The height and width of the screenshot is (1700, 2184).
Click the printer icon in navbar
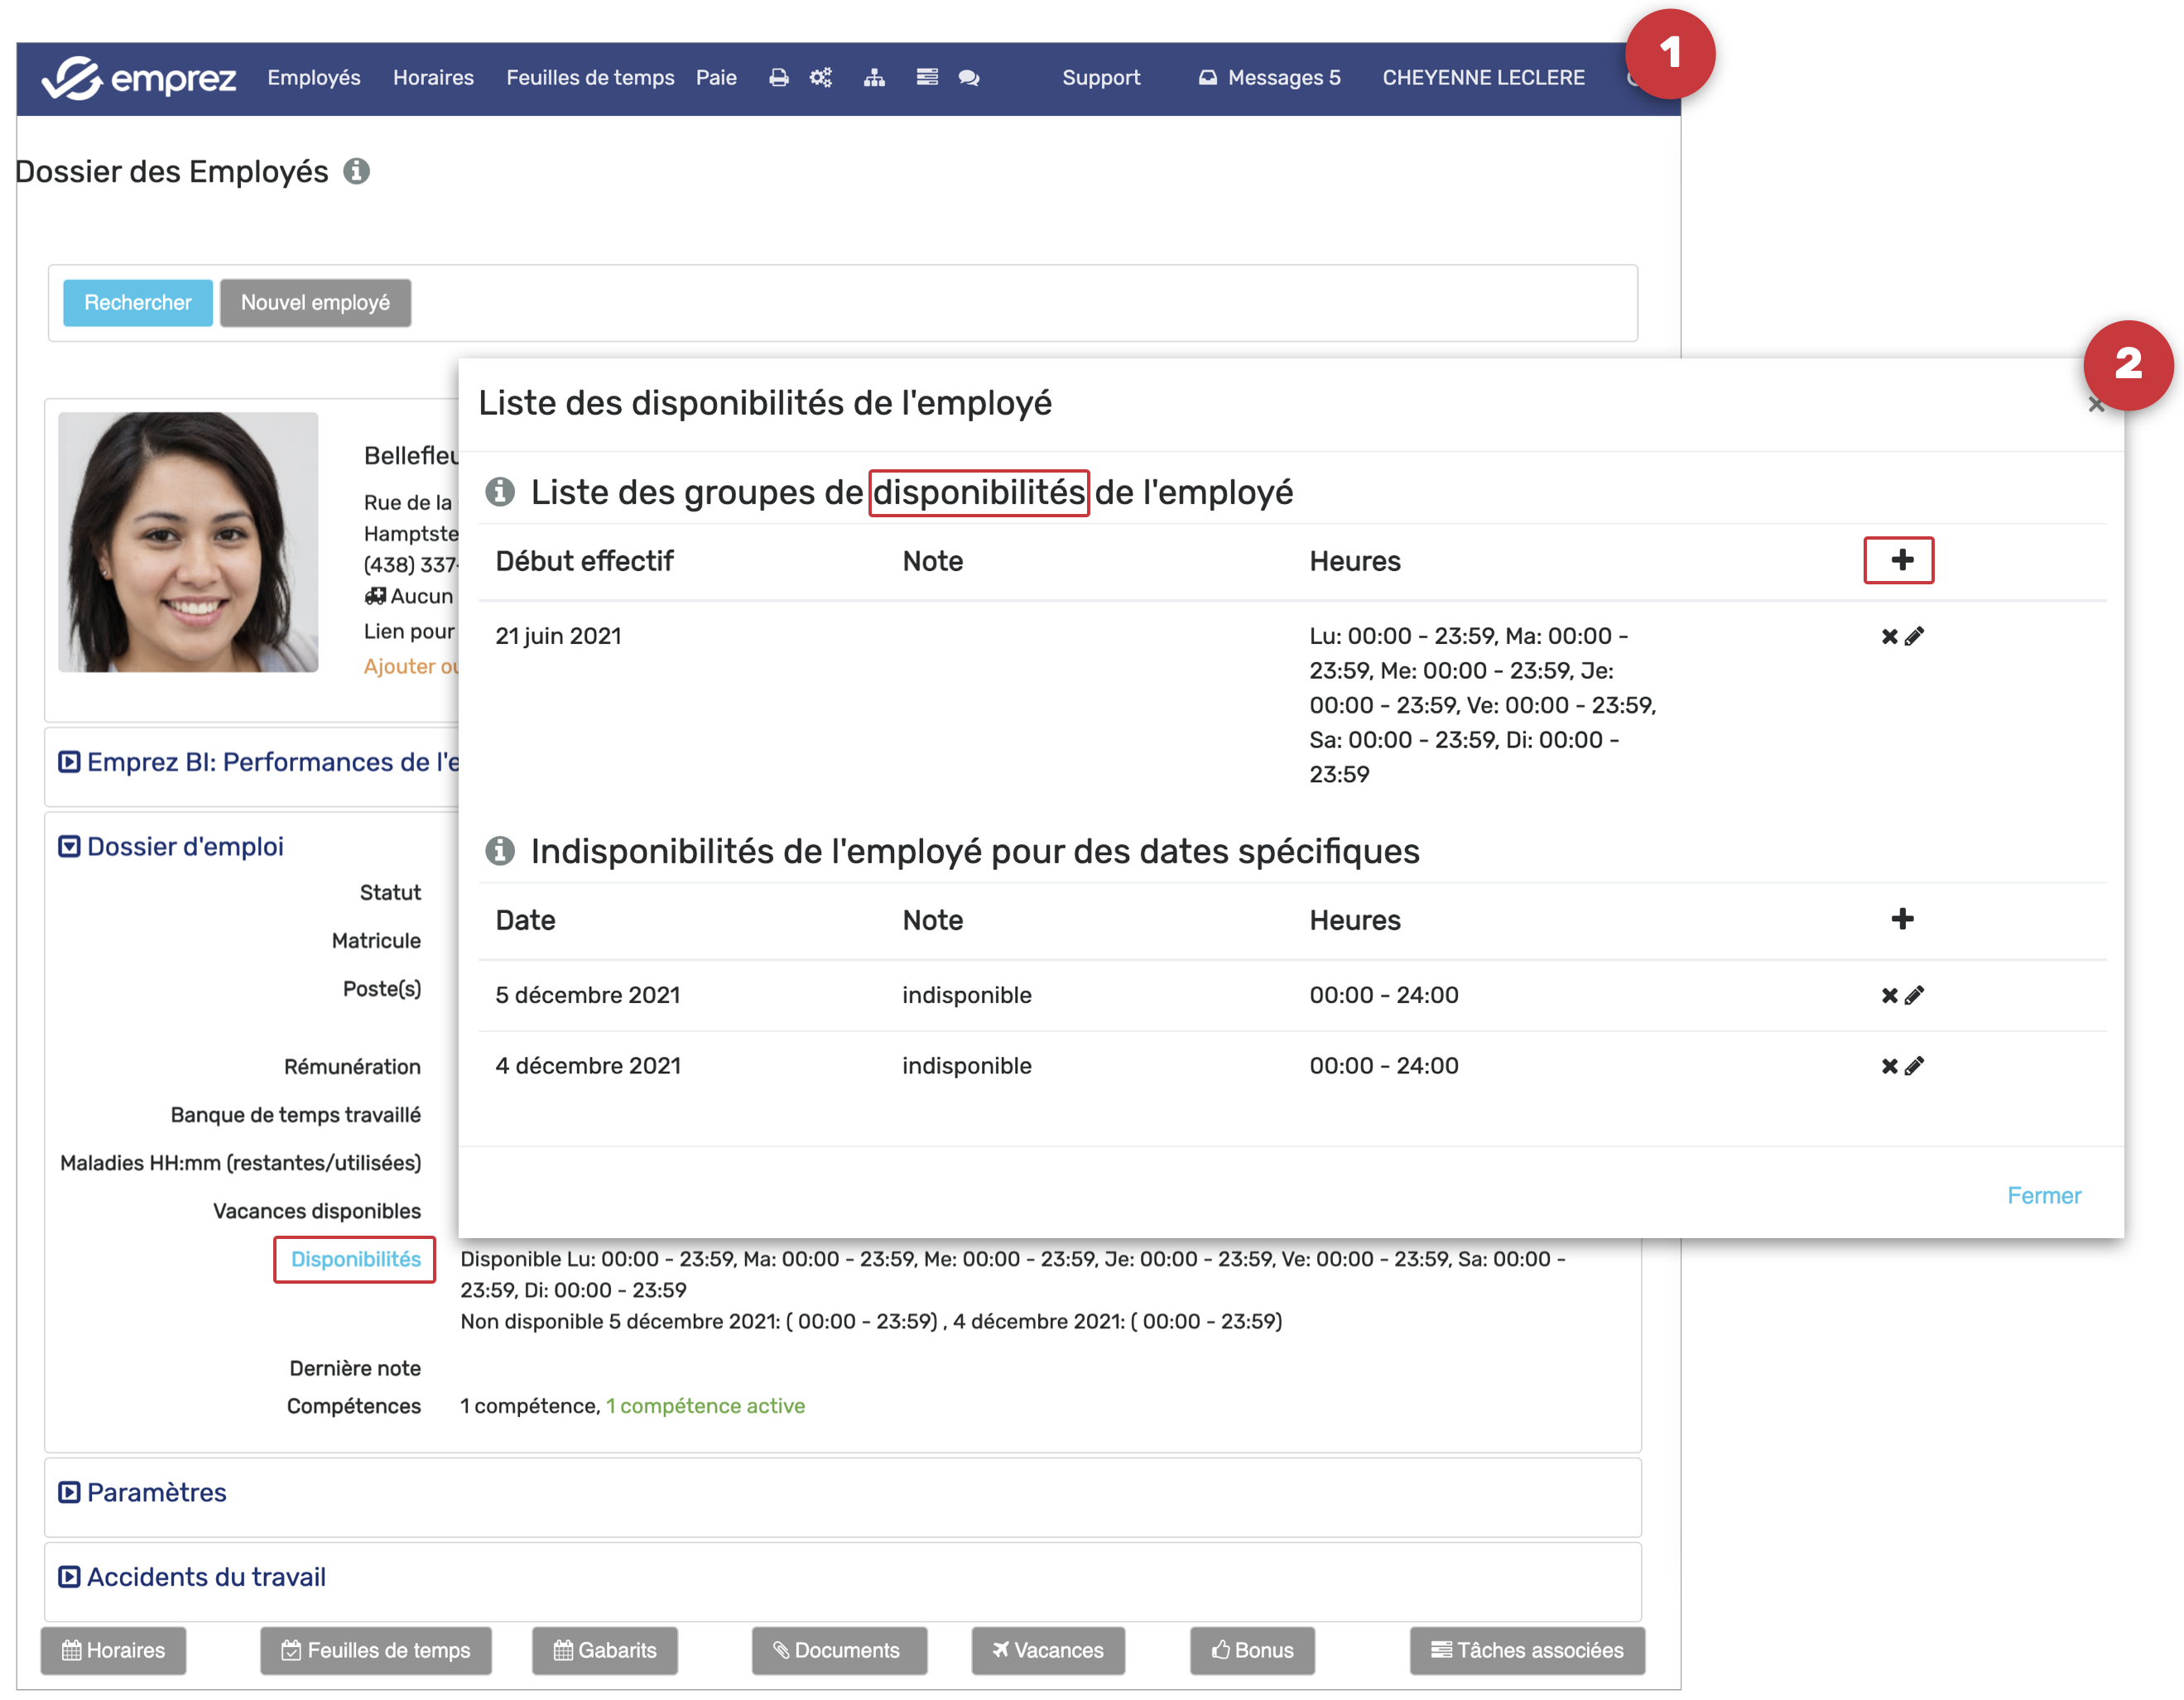778,78
